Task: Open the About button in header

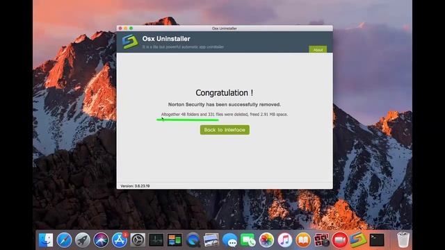Action: [318, 49]
